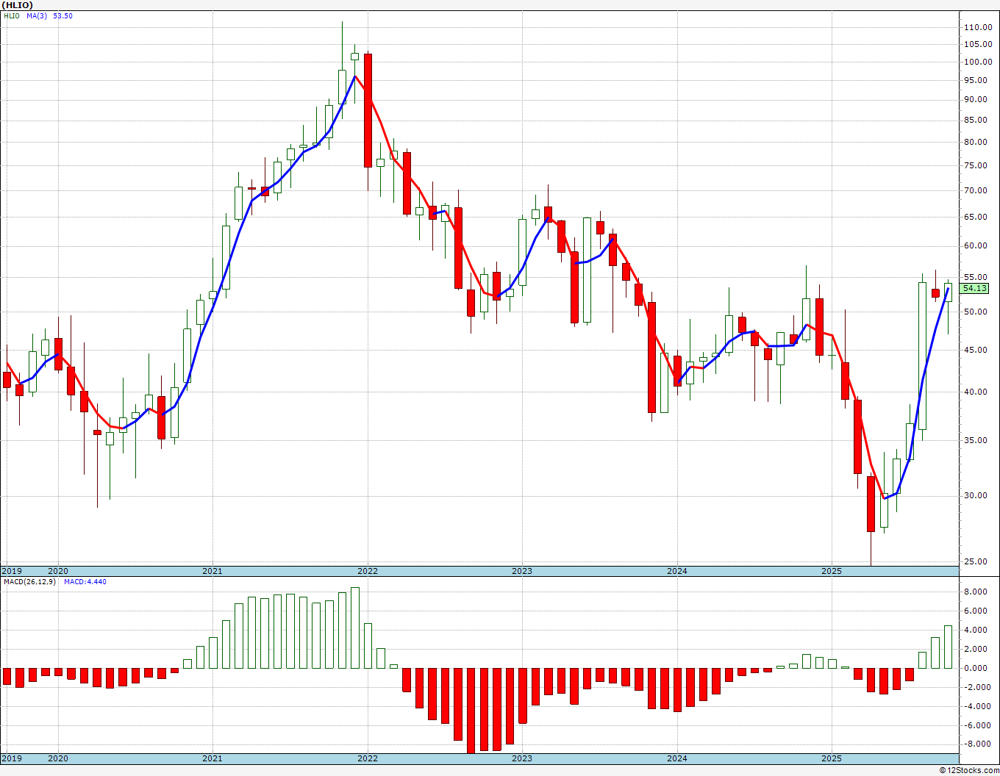The width and height of the screenshot is (1000, 776).
Task: Click the 105.00 price axis label
Action: 976,44
